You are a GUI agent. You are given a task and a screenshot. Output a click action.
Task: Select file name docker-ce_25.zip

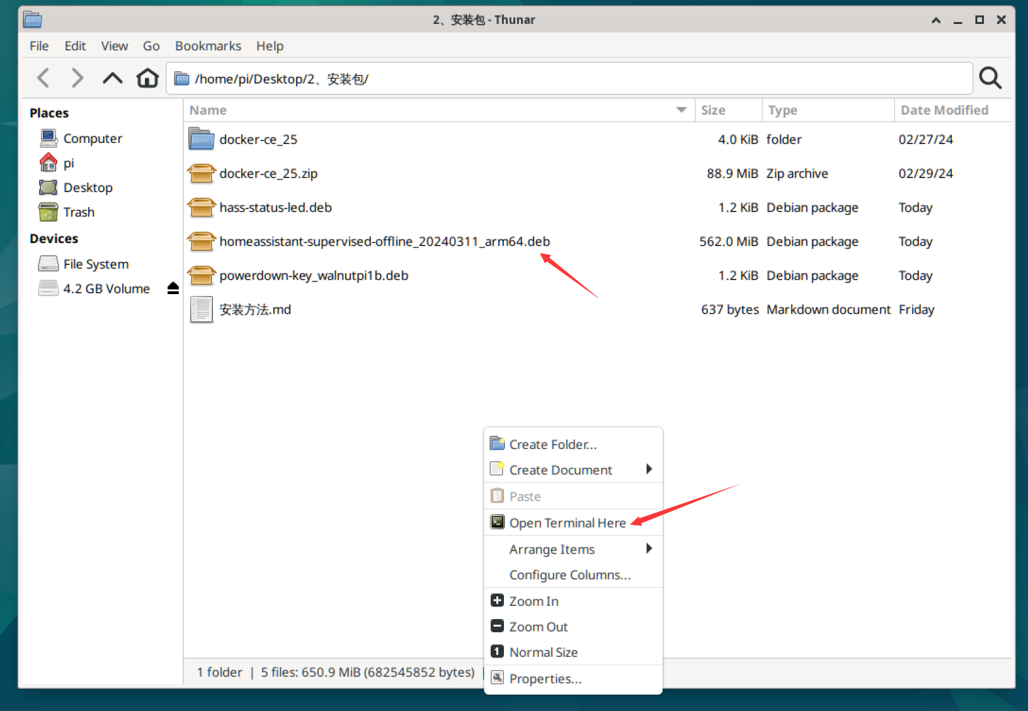pyautogui.click(x=268, y=173)
